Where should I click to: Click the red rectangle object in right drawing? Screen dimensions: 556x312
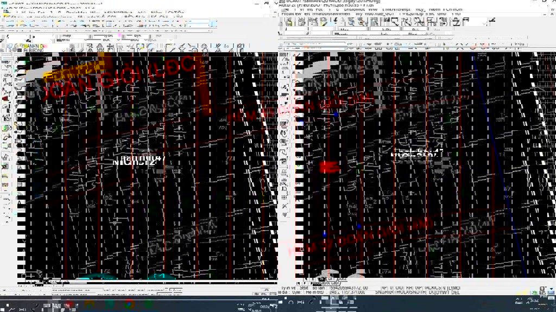tap(328, 167)
